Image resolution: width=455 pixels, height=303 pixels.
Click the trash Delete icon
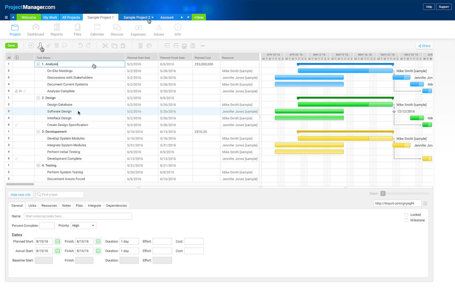coord(141,46)
